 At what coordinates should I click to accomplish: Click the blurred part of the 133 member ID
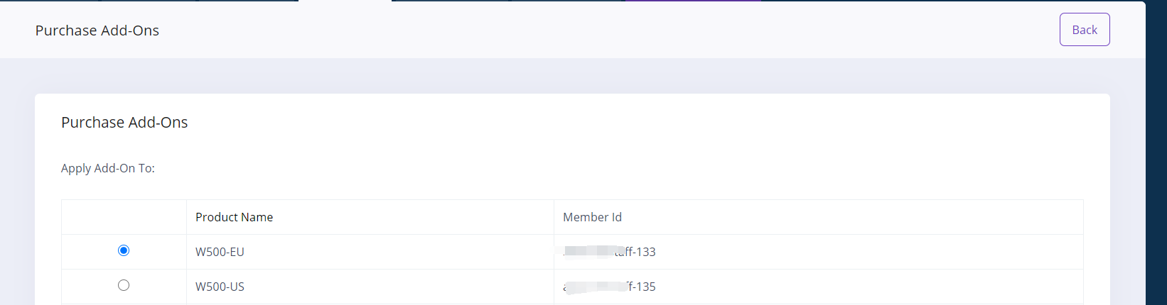pos(588,251)
